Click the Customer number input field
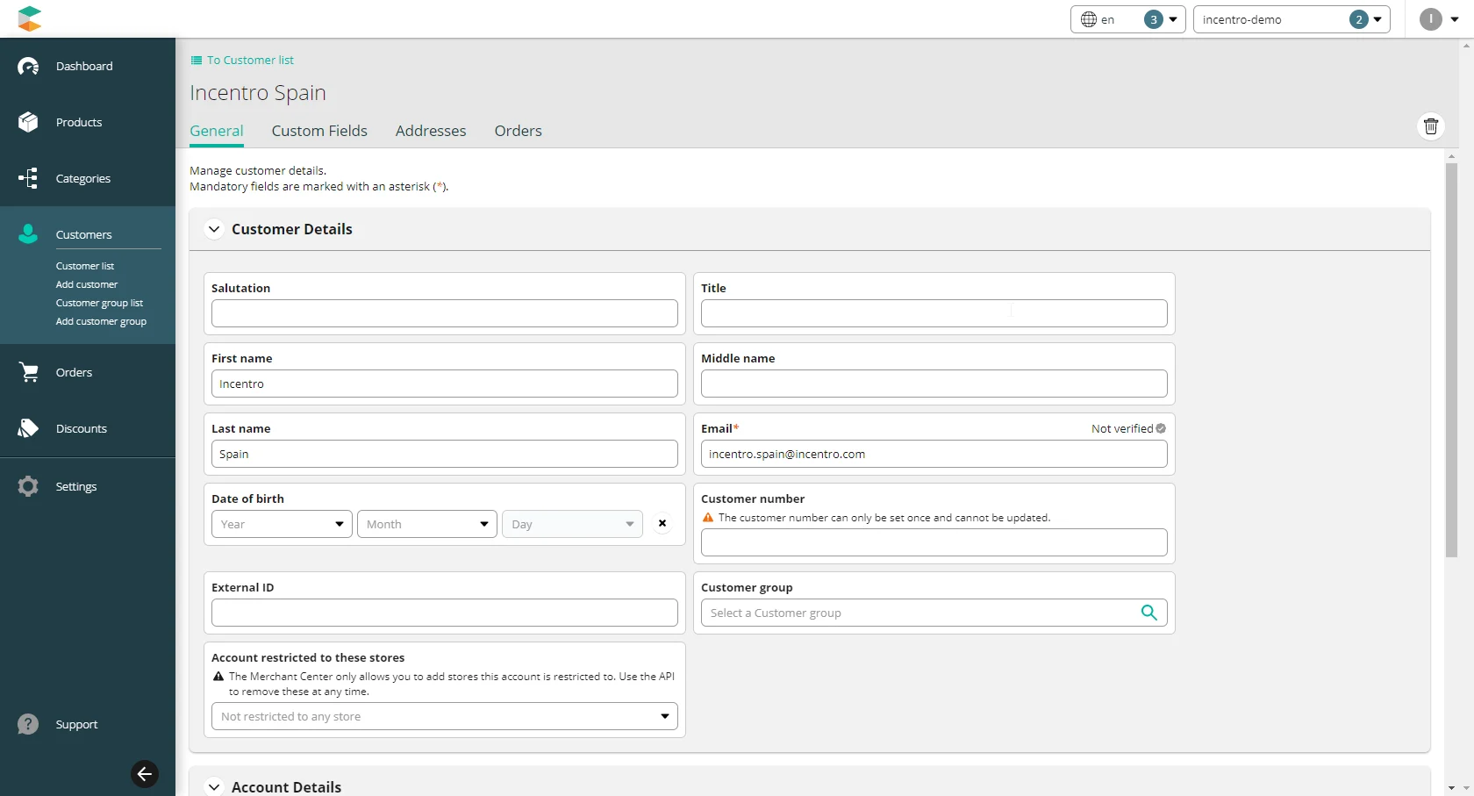This screenshot has height=796, width=1474. (934, 542)
